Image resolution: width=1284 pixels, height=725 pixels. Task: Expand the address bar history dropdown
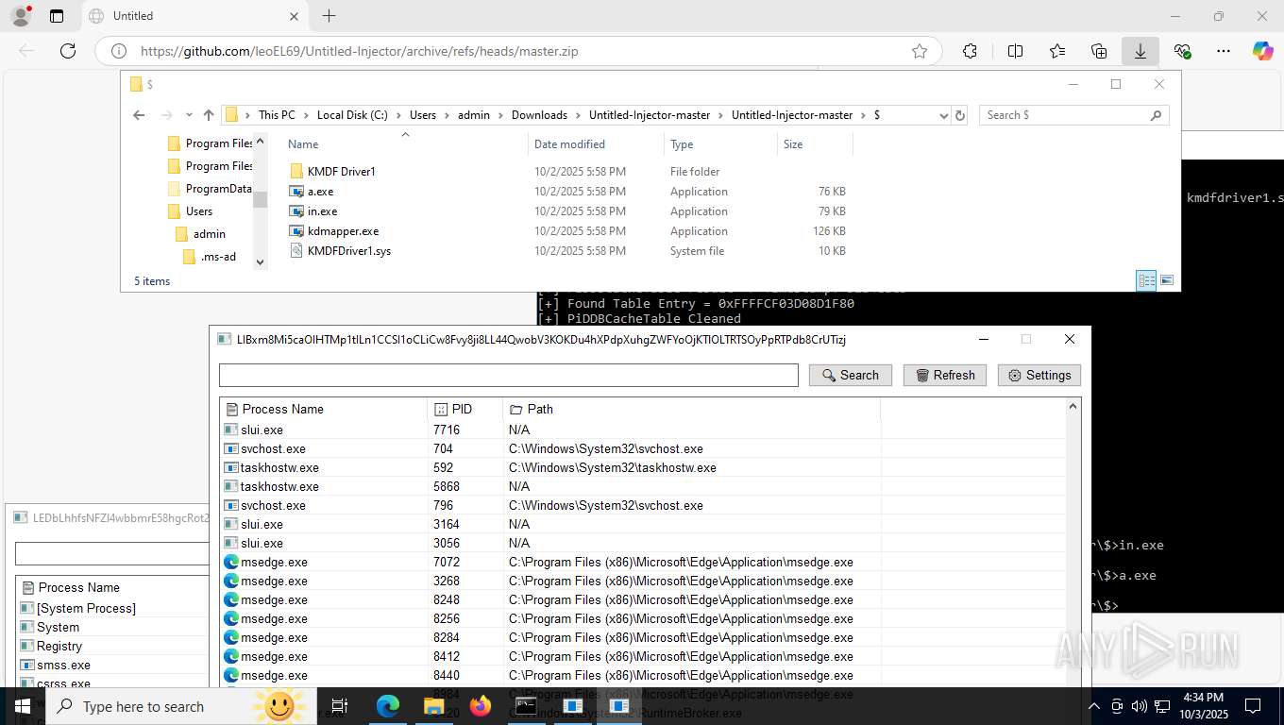coord(943,115)
